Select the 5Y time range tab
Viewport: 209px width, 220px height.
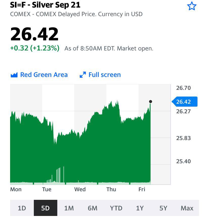pos(163,208)
